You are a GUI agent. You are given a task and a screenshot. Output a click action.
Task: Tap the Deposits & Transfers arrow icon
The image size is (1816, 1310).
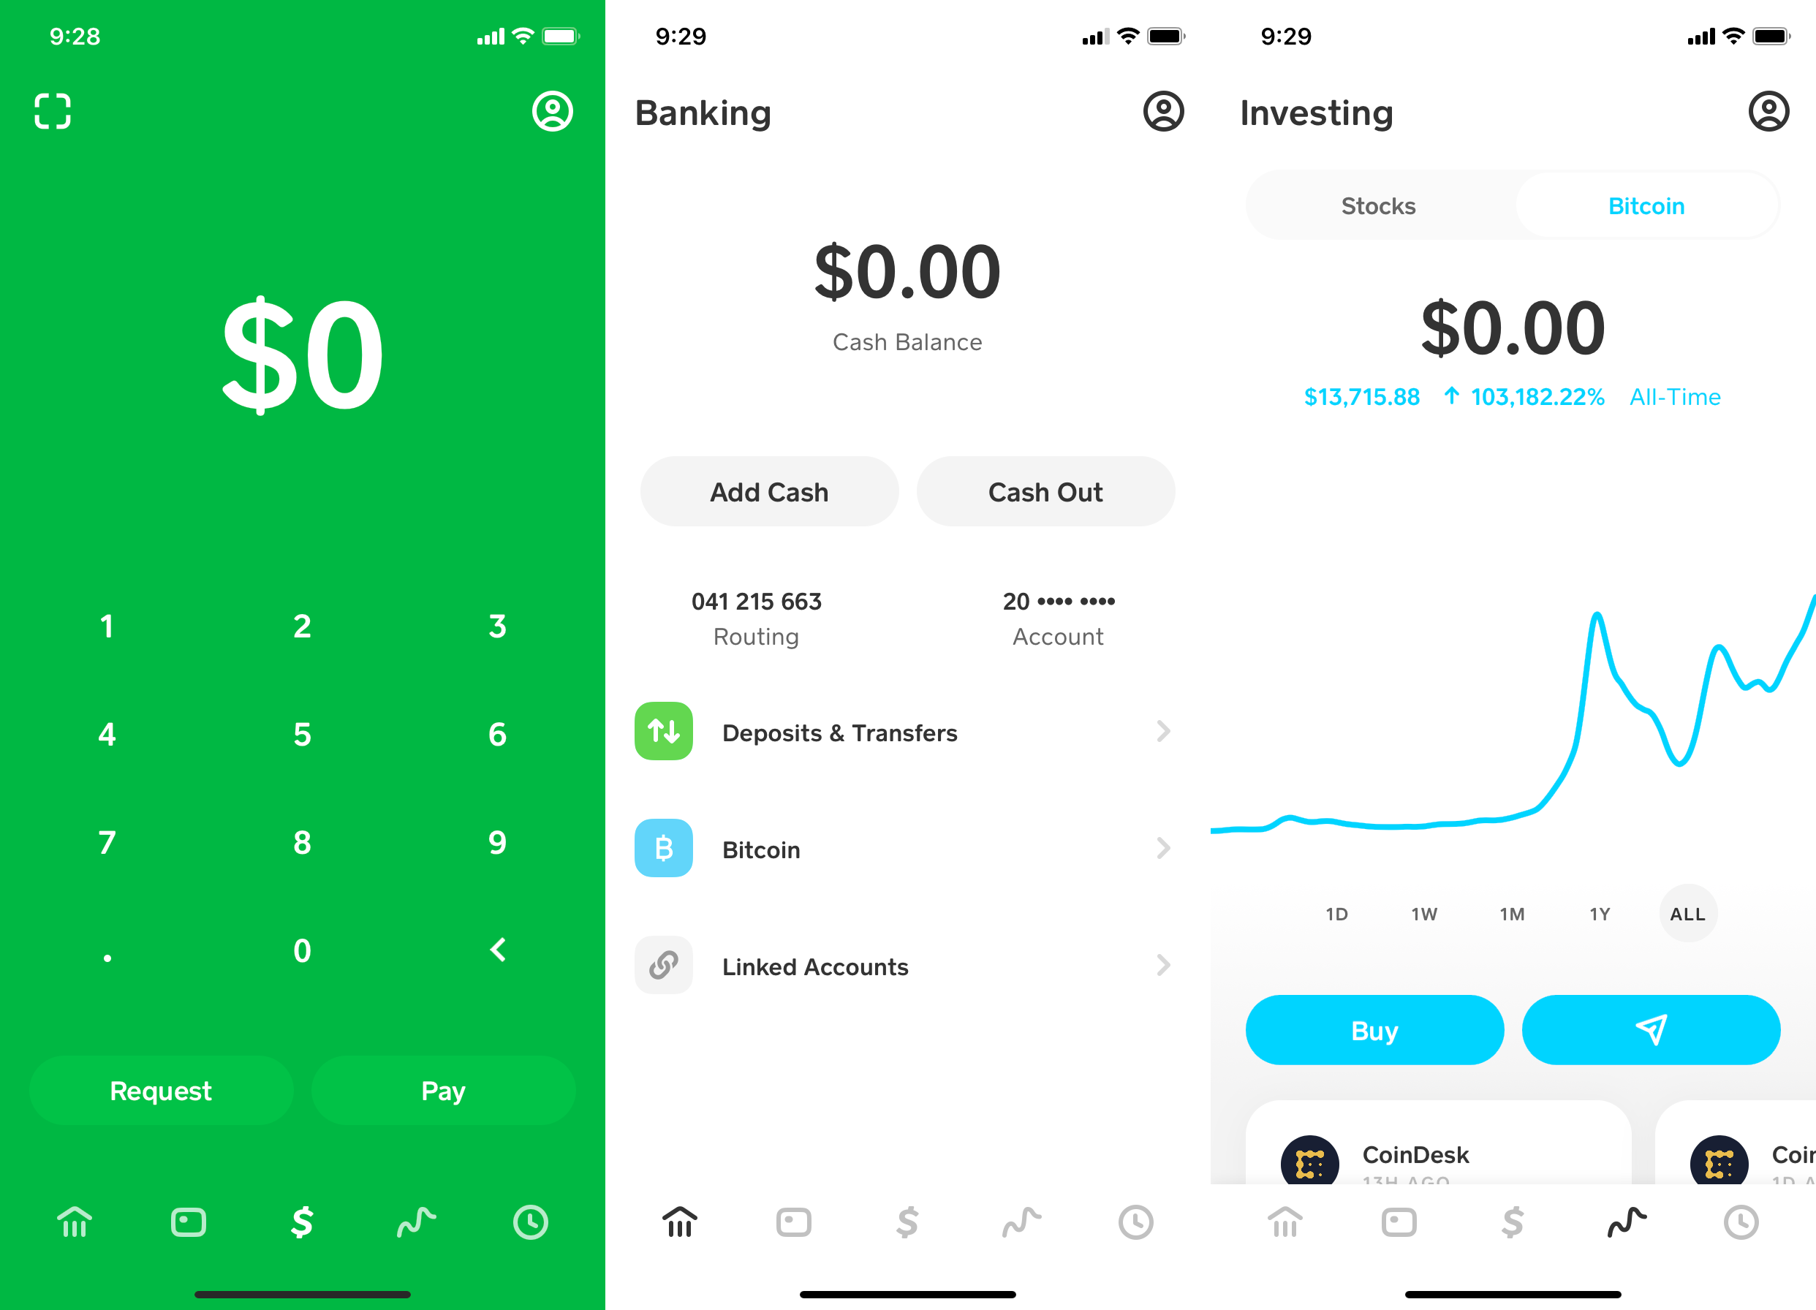1162,730
